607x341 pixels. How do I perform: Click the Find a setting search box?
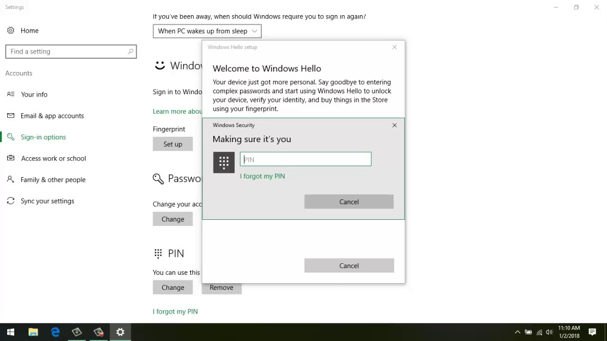(71, 51)
